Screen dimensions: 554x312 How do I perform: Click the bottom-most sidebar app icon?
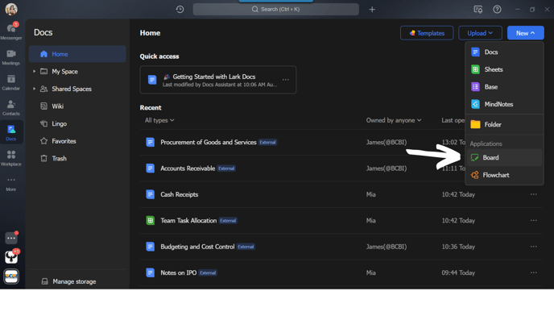tap(11, 276)
